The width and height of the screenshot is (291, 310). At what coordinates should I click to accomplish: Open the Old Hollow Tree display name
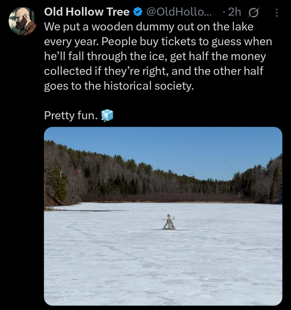click(87, 12)
